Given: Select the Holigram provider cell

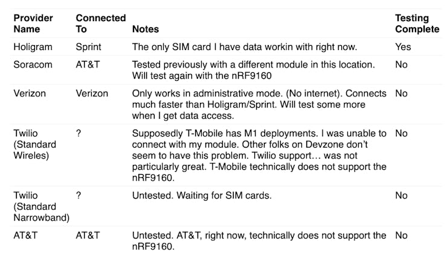Looking at the screenshot, I should click(33, 46).
